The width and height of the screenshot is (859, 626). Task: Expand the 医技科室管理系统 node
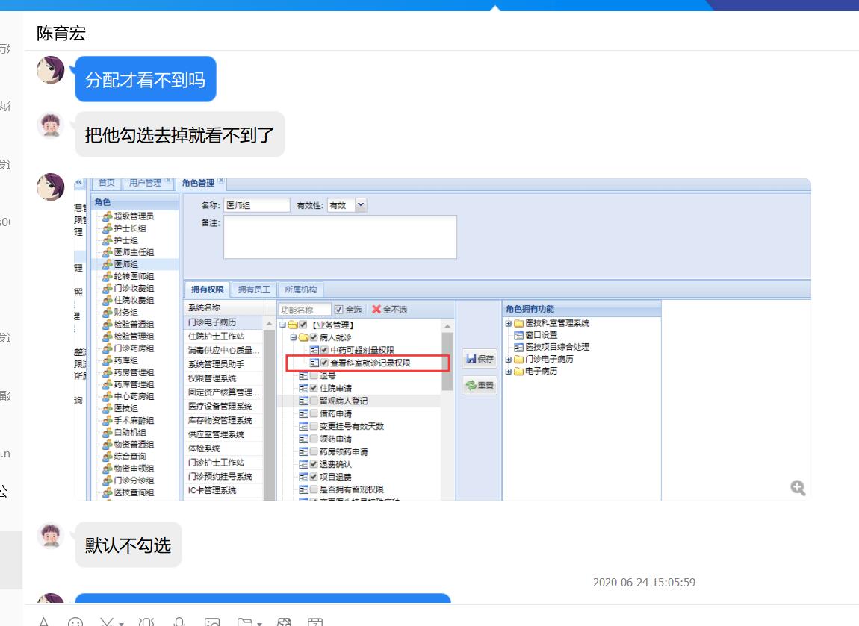tap(509, 323)
